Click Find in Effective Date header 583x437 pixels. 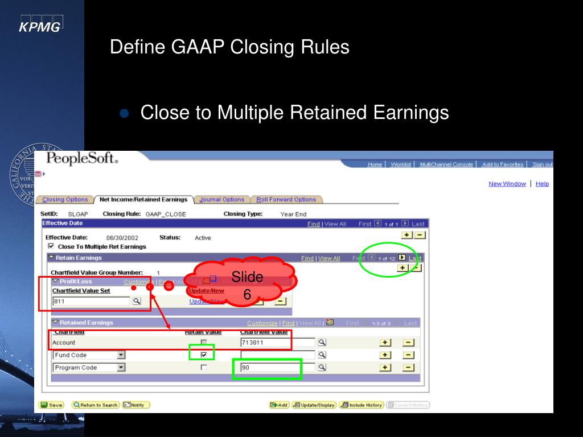(x=314, y=224)
